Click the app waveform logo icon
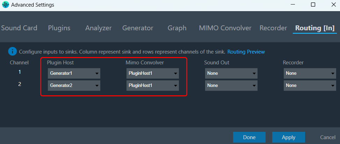The width and height of the screenshot is (340, 144). coord(6,5)
